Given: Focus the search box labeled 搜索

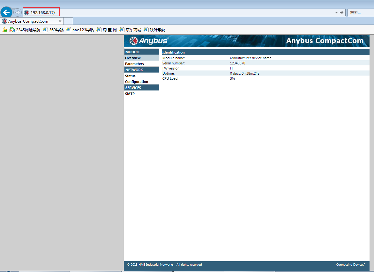Looking at the screenshot, I should tap(361, 13).
